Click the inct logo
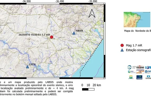 pos(132,72)
